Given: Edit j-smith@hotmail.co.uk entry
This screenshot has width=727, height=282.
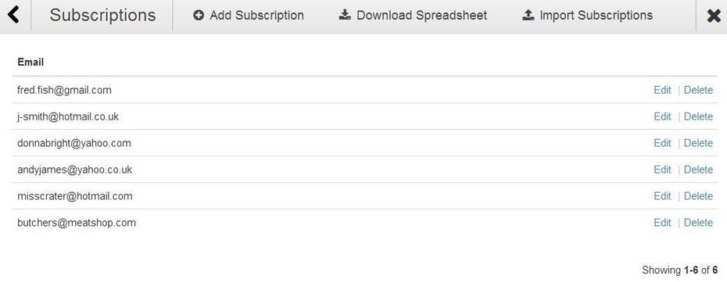Looking at the screenshot, I should [662, 116].
